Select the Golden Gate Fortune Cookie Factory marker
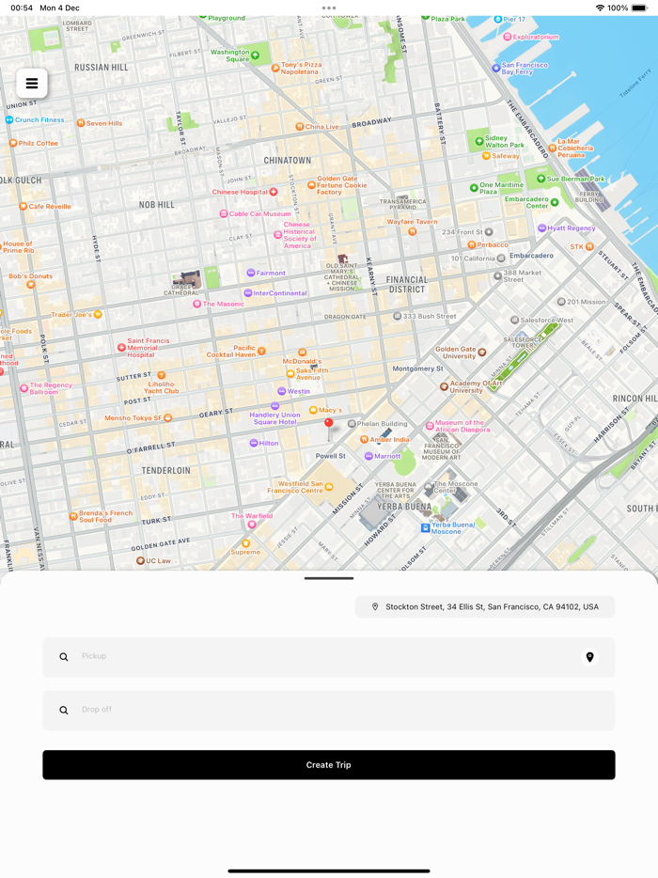 [x=311, y=185]
